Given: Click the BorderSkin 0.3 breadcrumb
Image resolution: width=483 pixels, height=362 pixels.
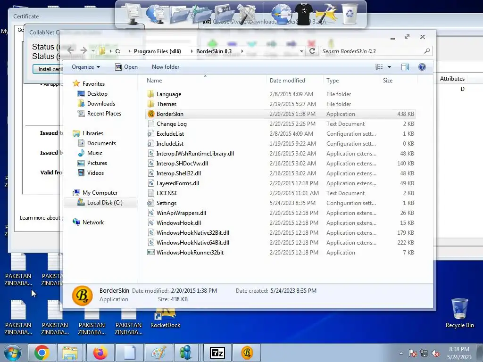Looking at the screenshot, I should click(x=214, y=51).
